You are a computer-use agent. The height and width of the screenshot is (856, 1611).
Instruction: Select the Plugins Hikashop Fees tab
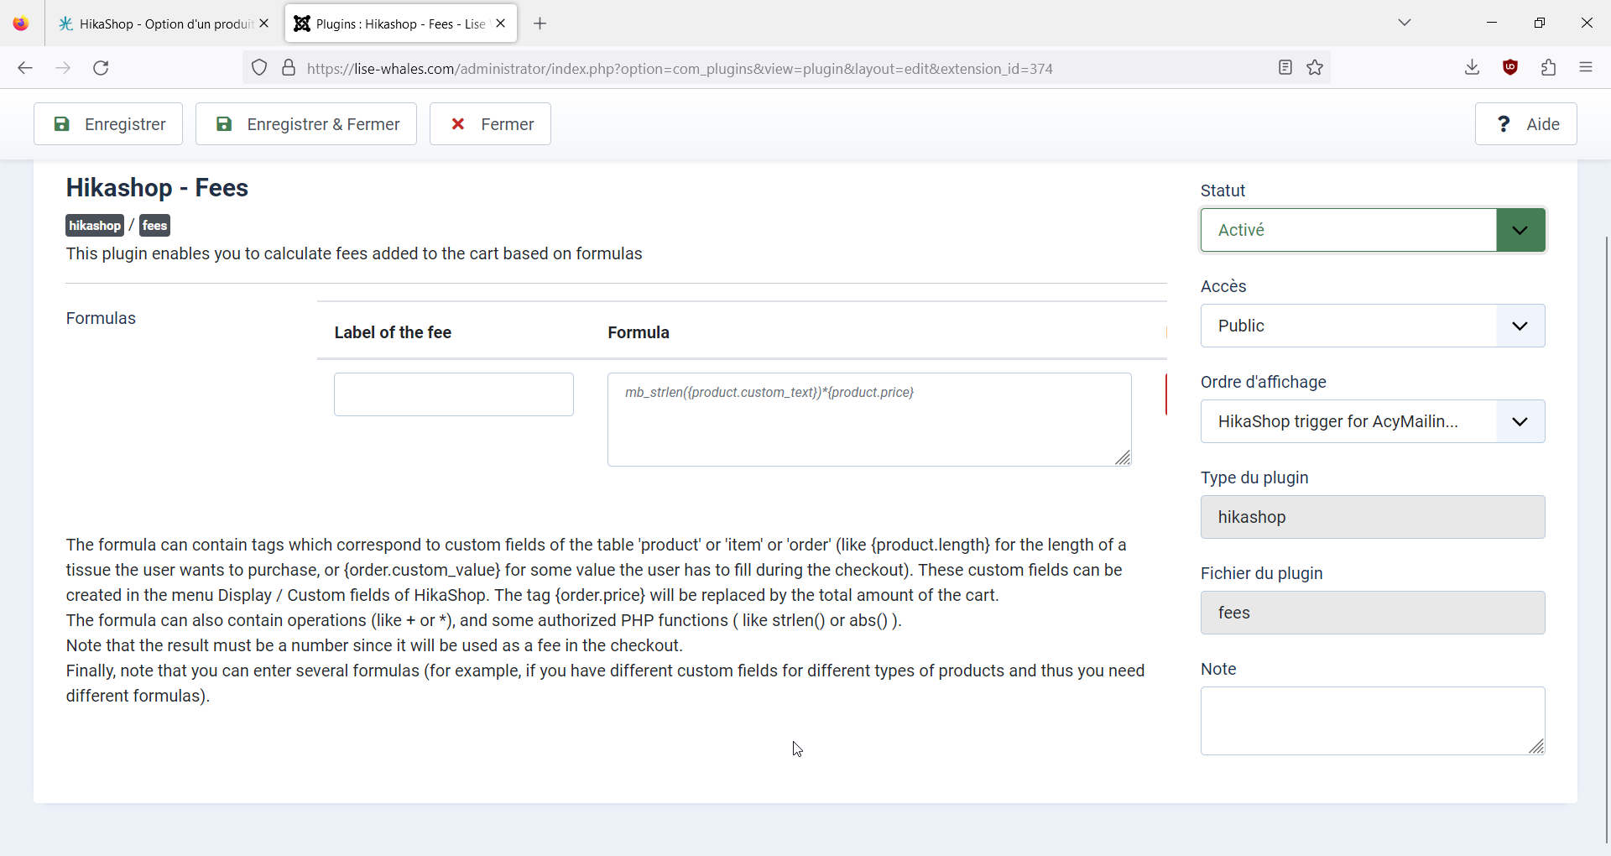pos(401,23)
